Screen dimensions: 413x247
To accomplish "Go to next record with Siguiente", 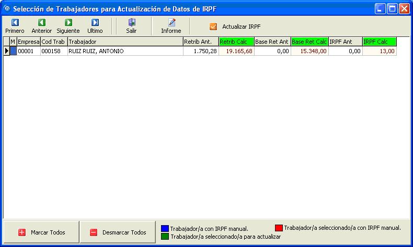I will [68, 26].
